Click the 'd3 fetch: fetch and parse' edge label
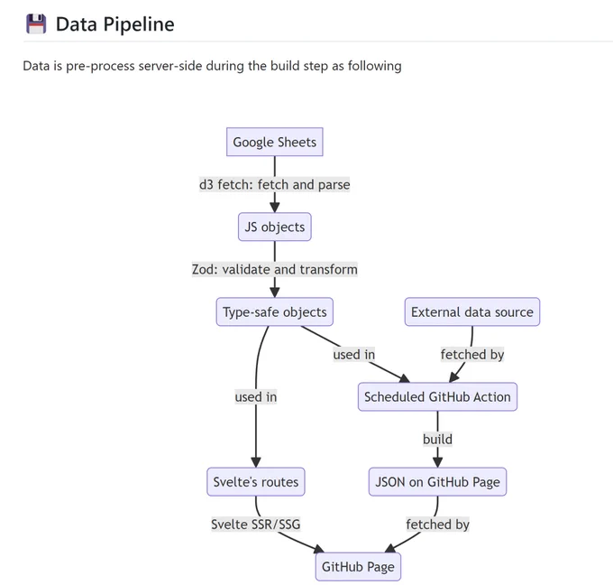The height and width of the screenshot is (585, 613). coord(274,184)
